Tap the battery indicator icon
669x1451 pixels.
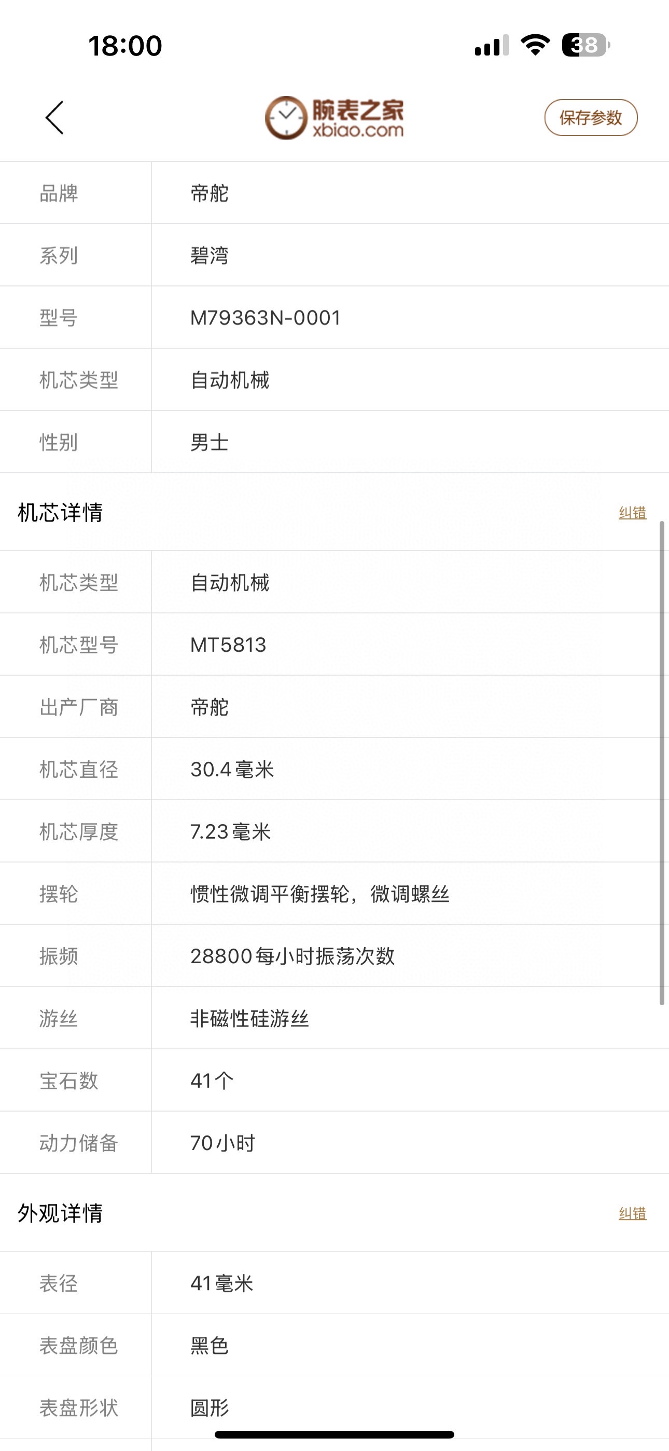click(585, 45)
